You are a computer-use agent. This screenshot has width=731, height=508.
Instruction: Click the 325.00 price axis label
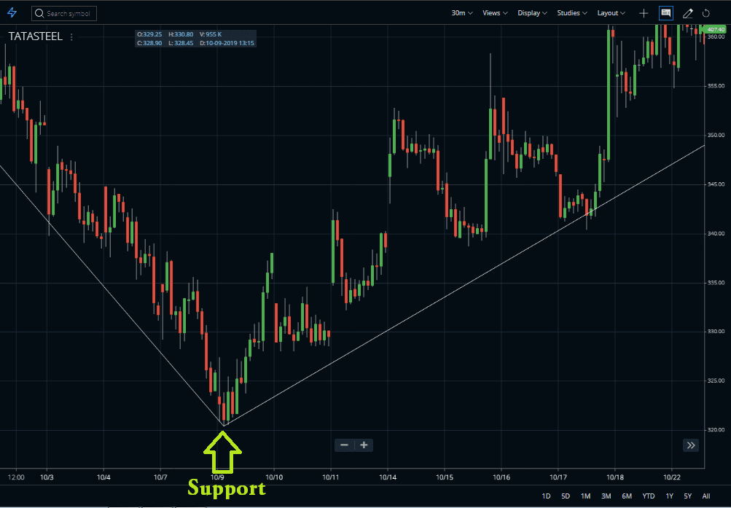(716, 380)
